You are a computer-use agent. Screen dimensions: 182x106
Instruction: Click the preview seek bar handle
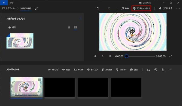(x=127, y=56)
